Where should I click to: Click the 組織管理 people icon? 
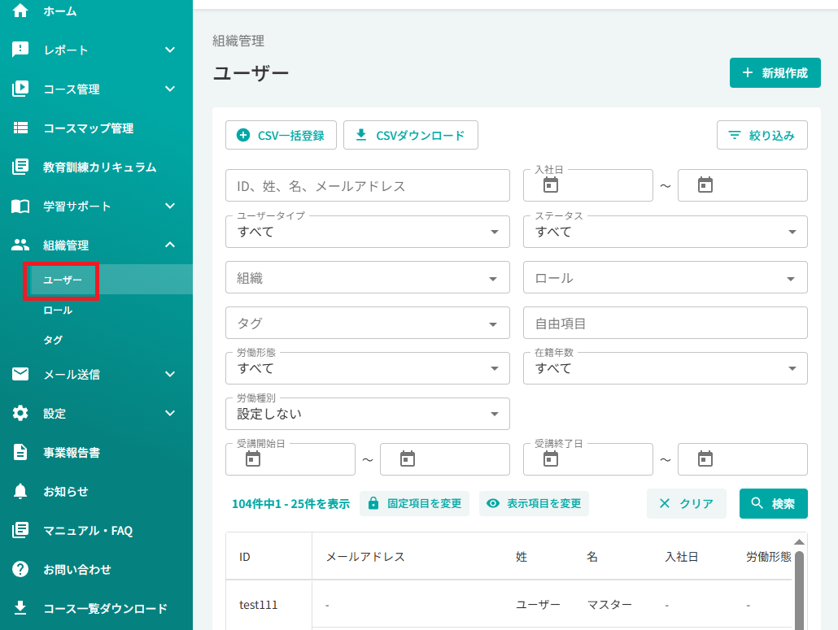(20, 245)
